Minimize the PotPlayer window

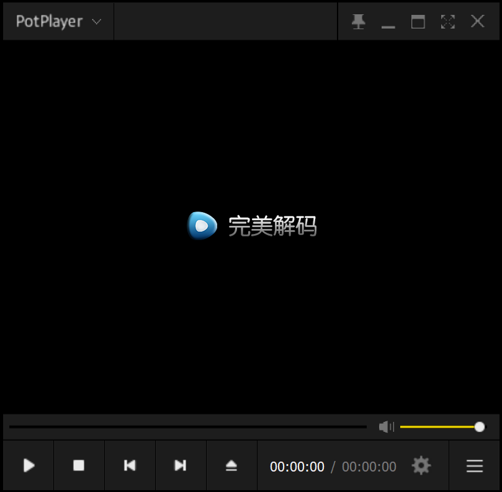pos(388,27)
